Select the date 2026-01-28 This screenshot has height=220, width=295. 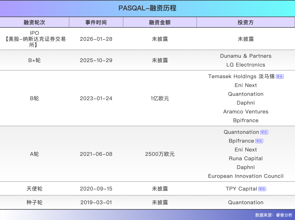click(x=96, y=39)
